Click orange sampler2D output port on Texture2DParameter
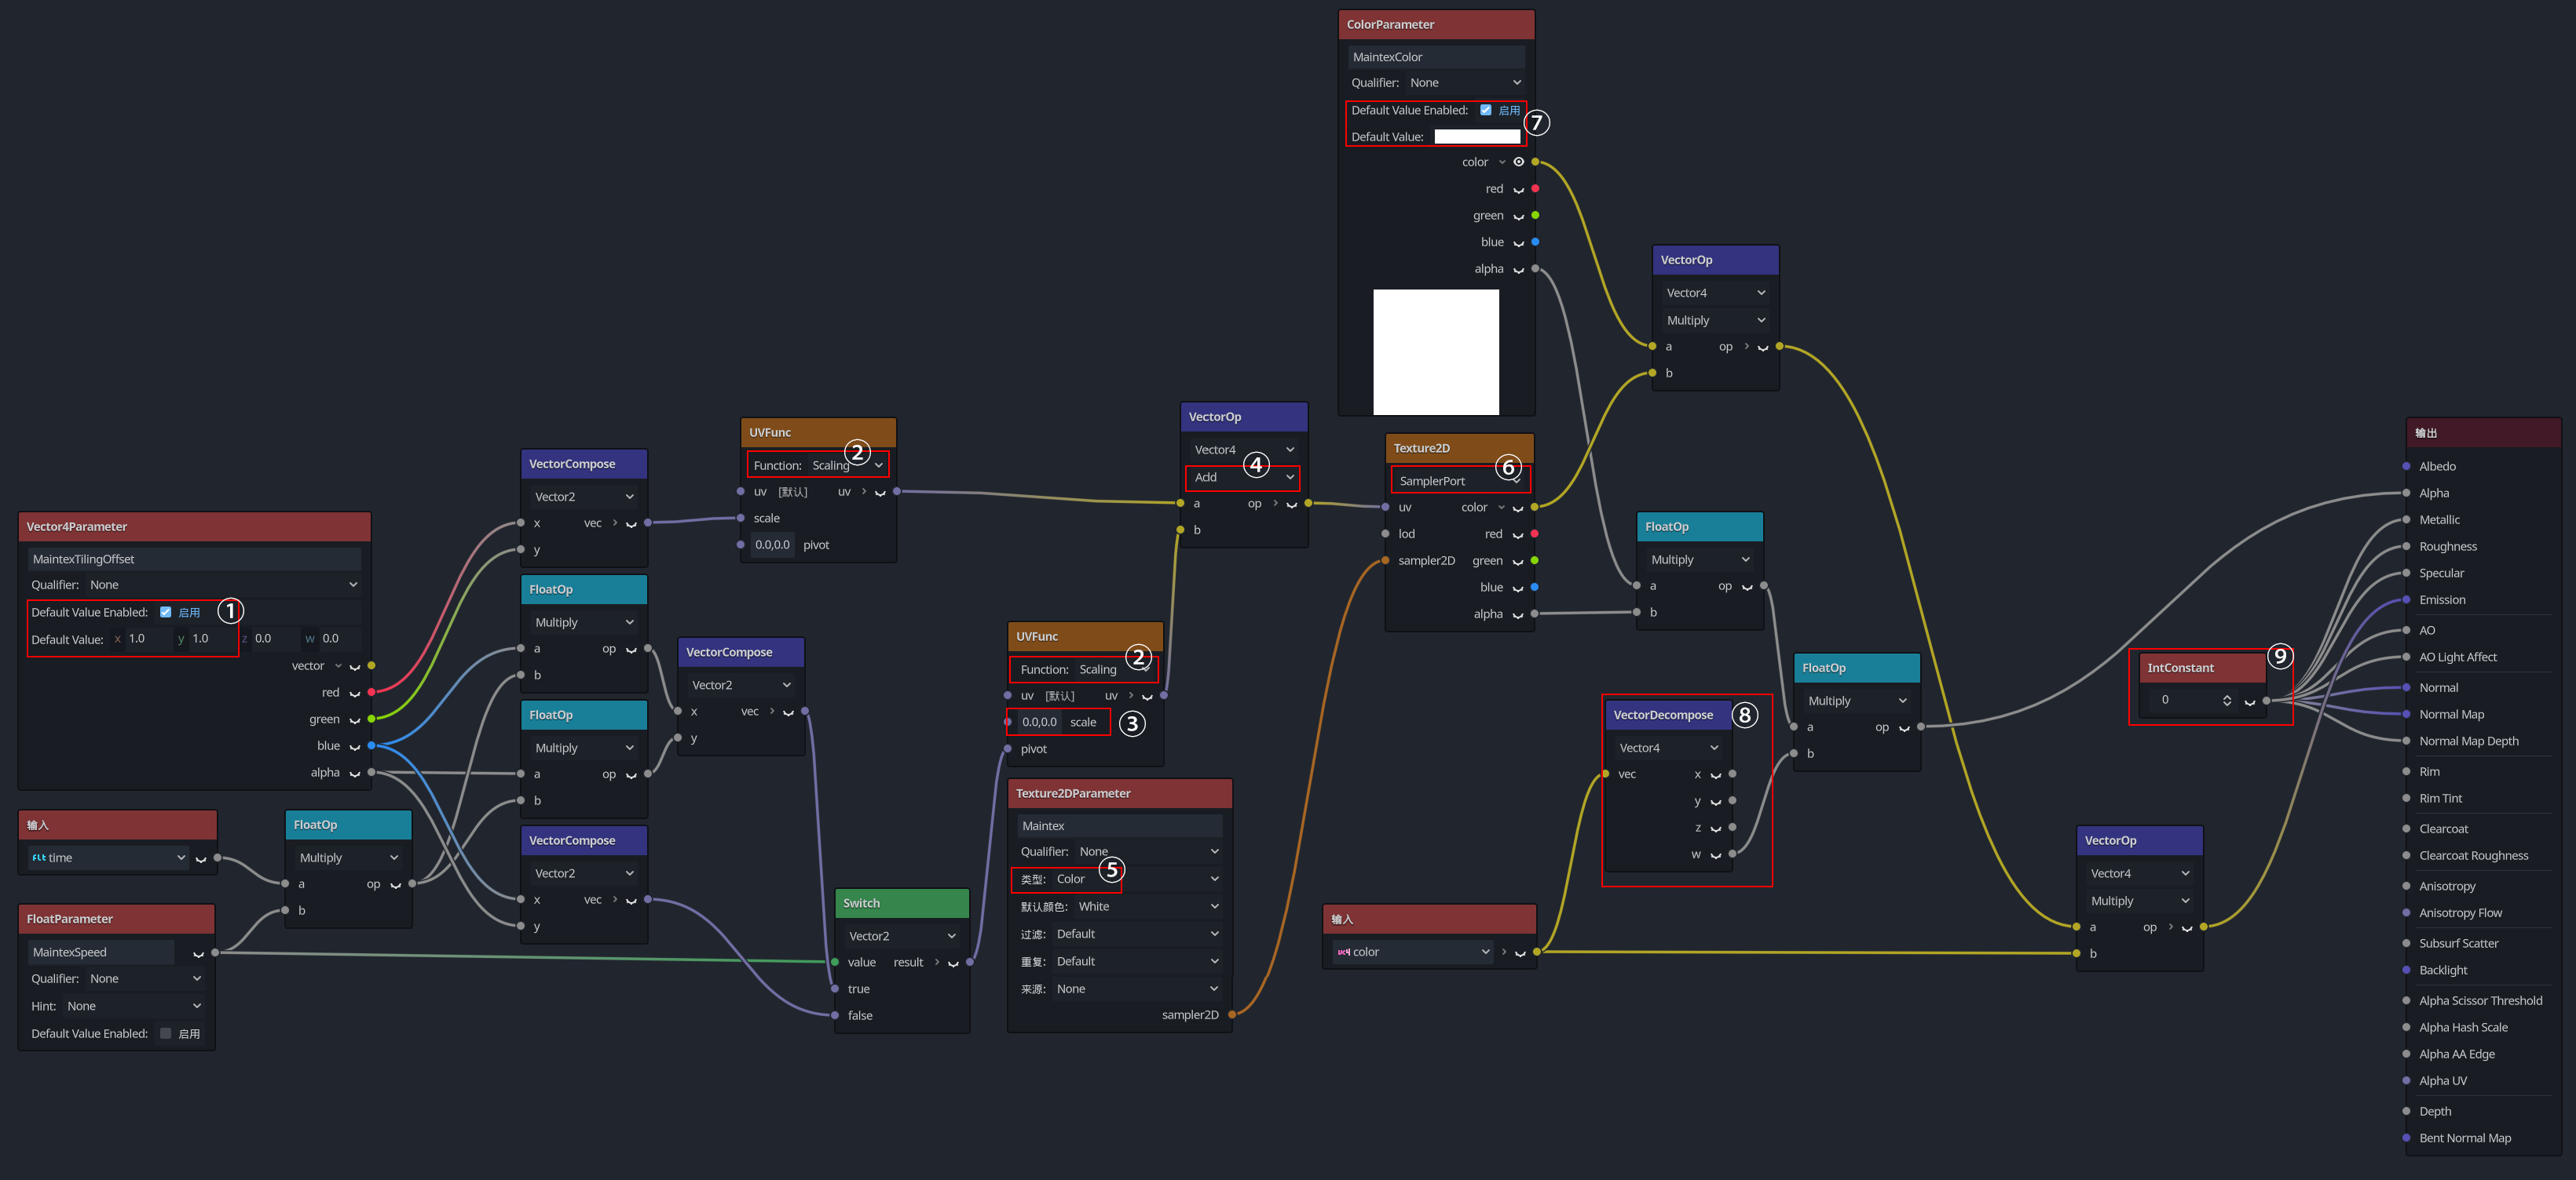Screen dimensions: 2576x1180 (x=1232, y=1015)
